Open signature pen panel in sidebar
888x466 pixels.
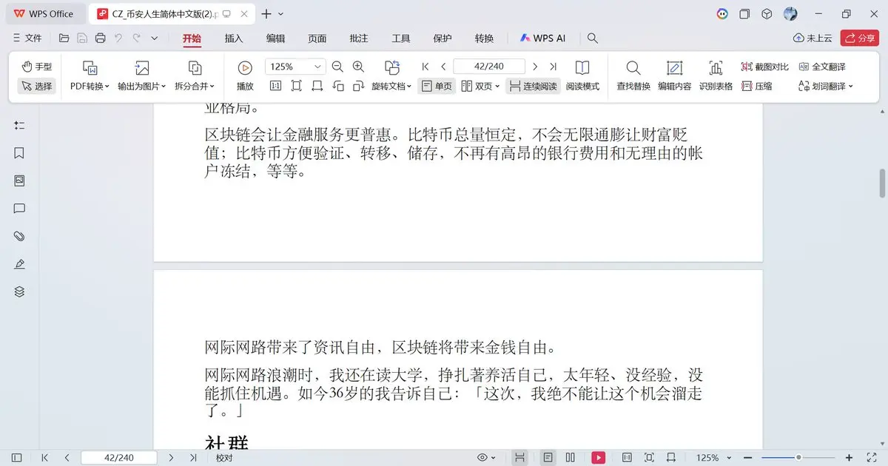[20, 264]
